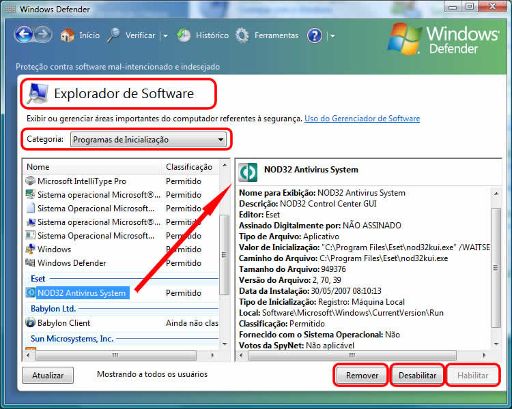512x409 pixels.
Task: Click the Valor de Inicialização detail line
Action: point(365,247)
